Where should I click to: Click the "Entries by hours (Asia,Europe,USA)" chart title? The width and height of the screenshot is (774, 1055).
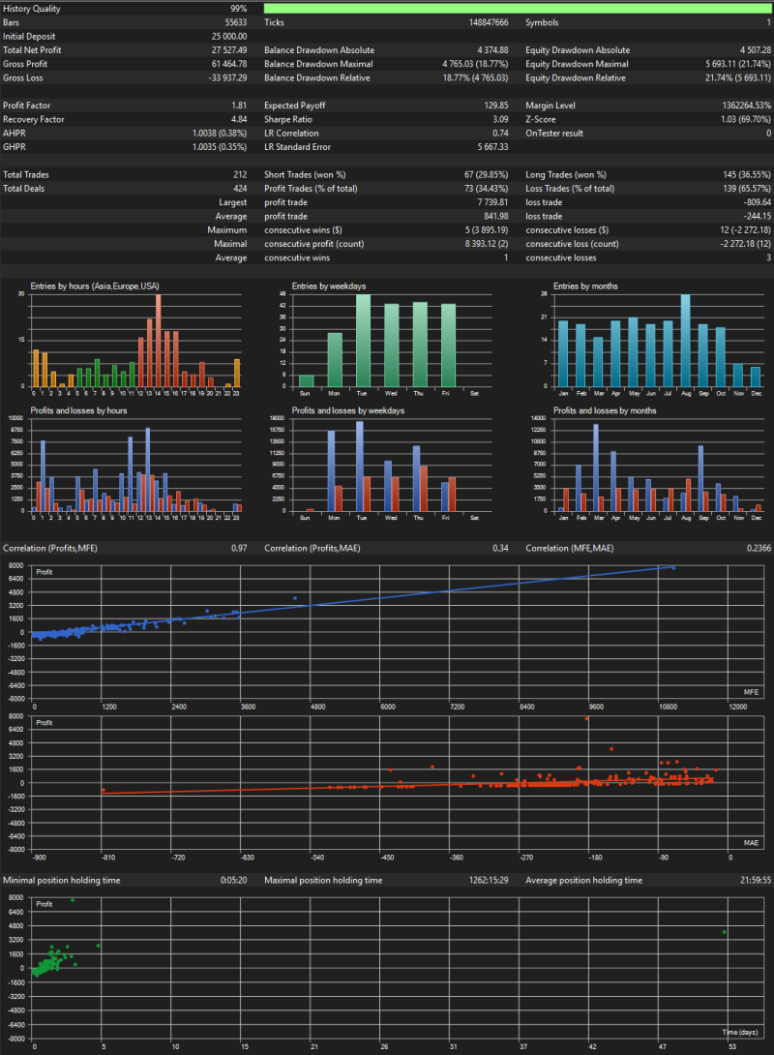(95, 286)
